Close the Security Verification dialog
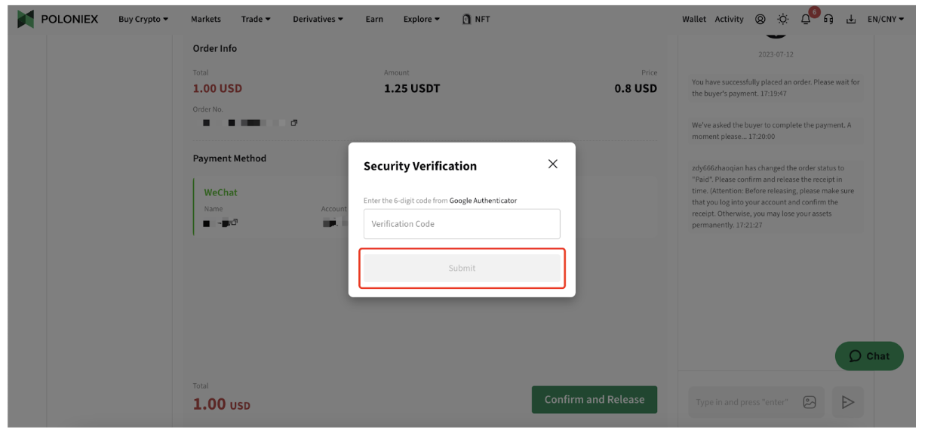The width and height of the screenshot is (931, 433). click(553, 164)
